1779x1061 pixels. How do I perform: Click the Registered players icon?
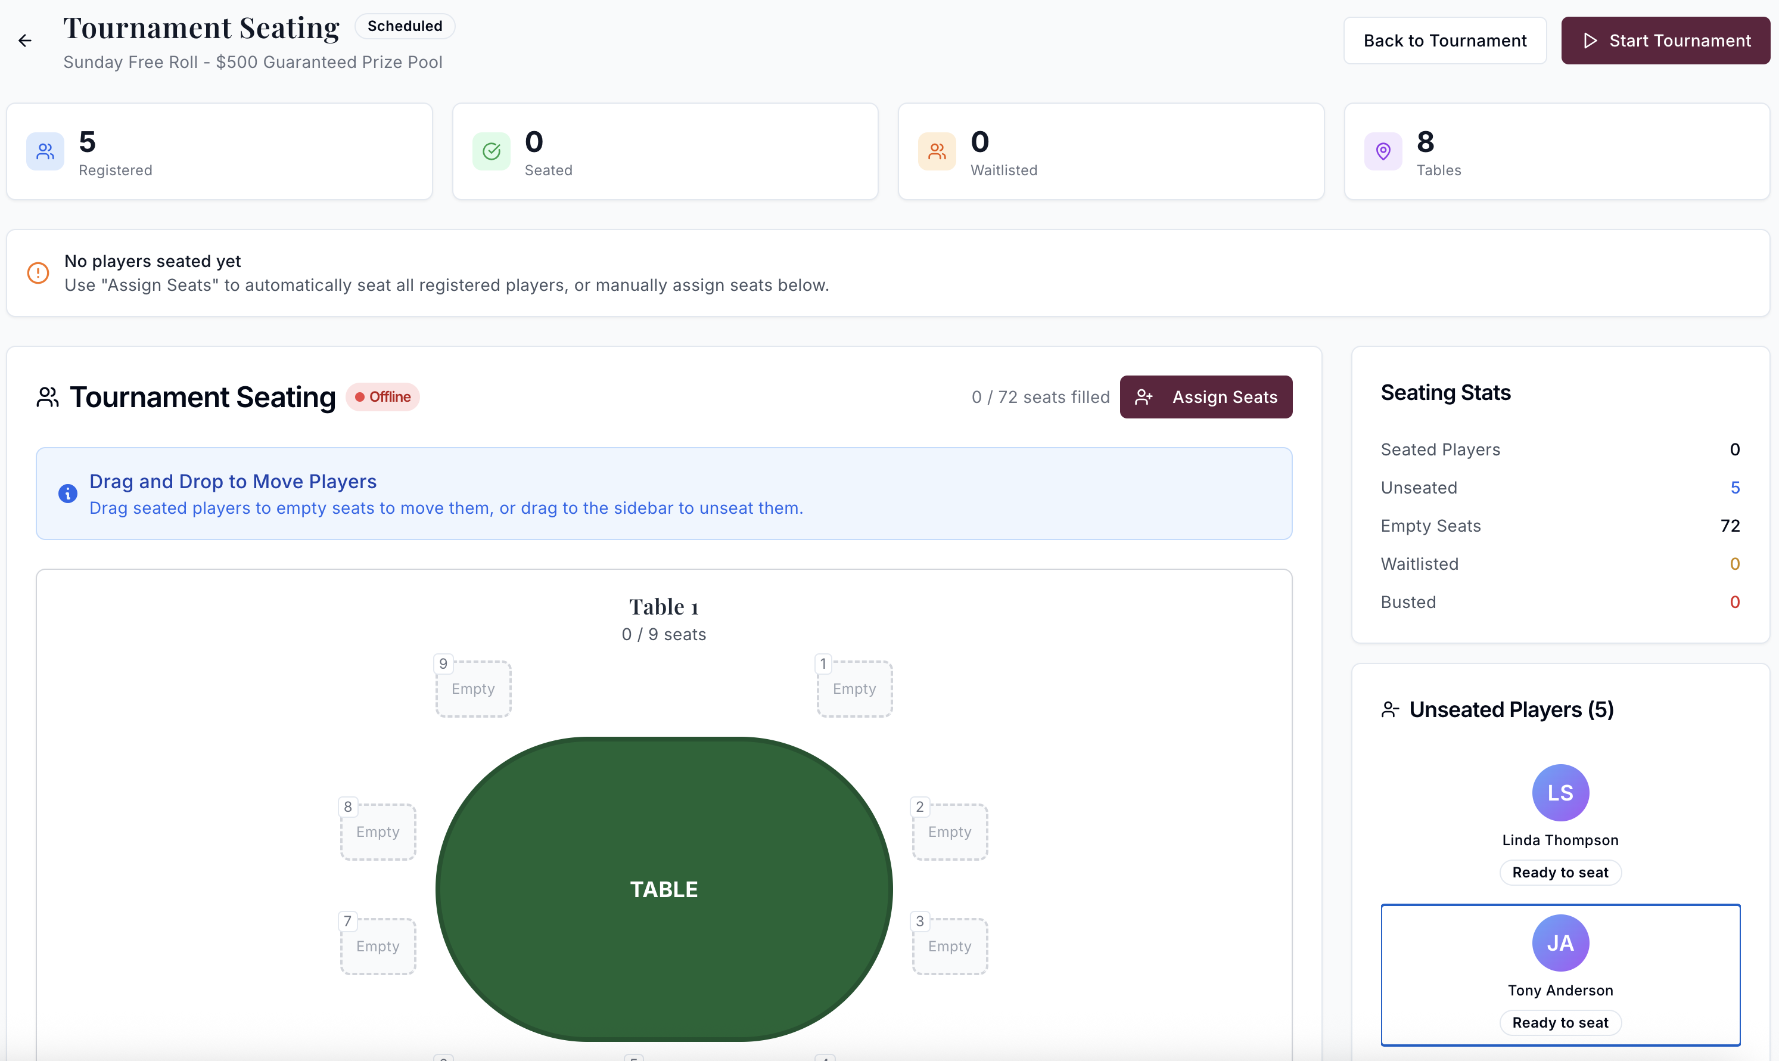(x=45, y=151)
